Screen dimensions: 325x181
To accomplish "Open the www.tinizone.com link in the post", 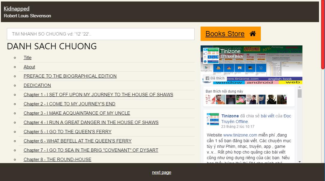I will (x=240, y=135).
